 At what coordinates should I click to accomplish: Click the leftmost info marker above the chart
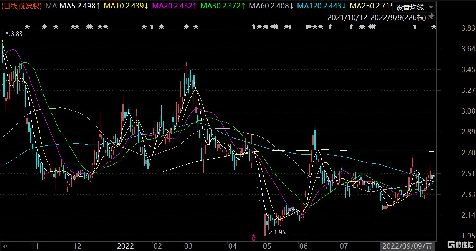(x=27, y=26)
